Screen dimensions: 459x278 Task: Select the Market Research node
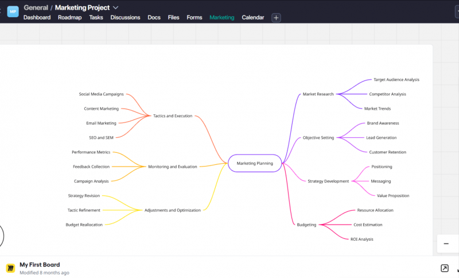318,94
